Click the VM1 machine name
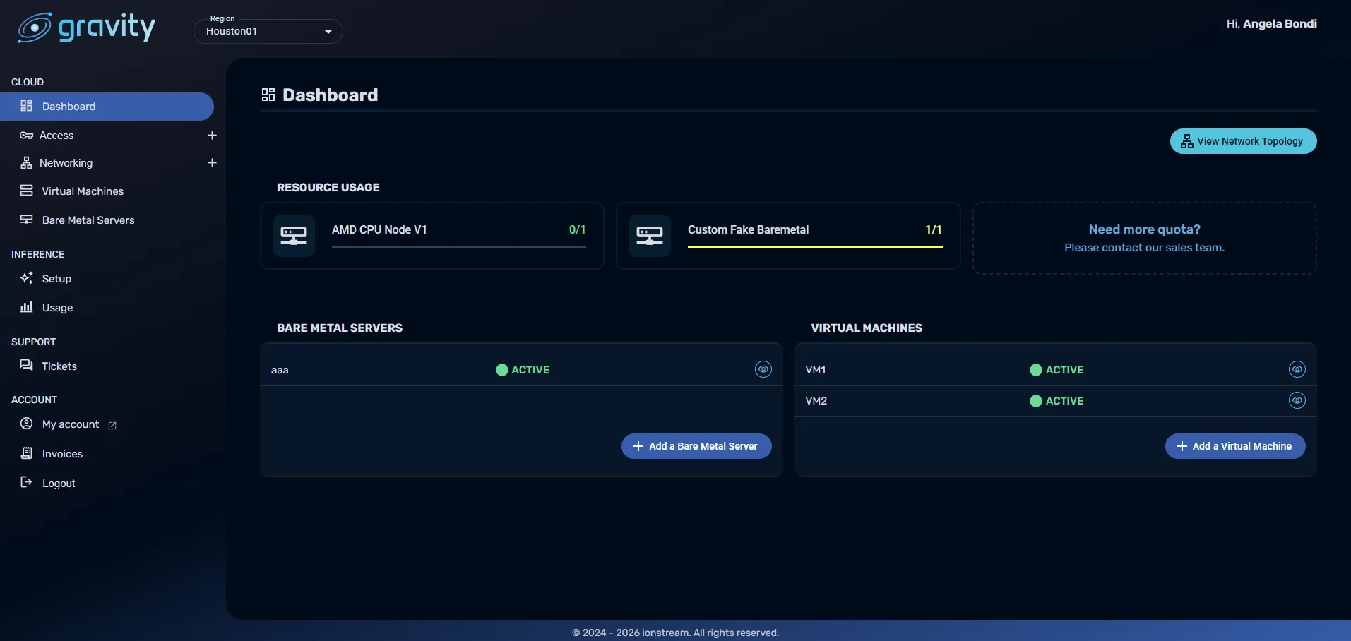This screenshot has height=641, width=1351. tap(816, 370)
